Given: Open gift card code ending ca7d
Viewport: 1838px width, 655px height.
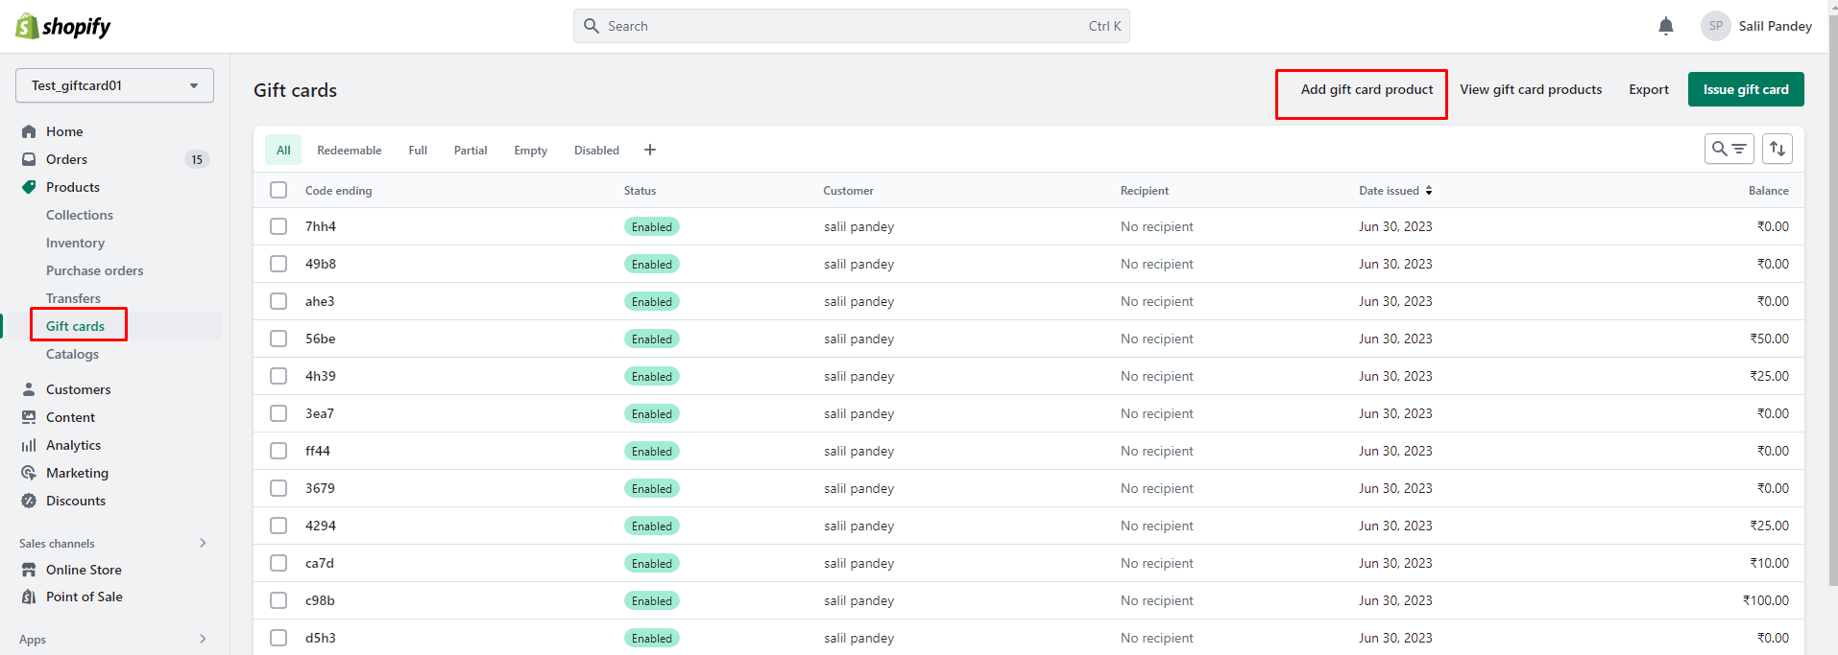Looking at the screenshot, I should click(x=320, y=563).
